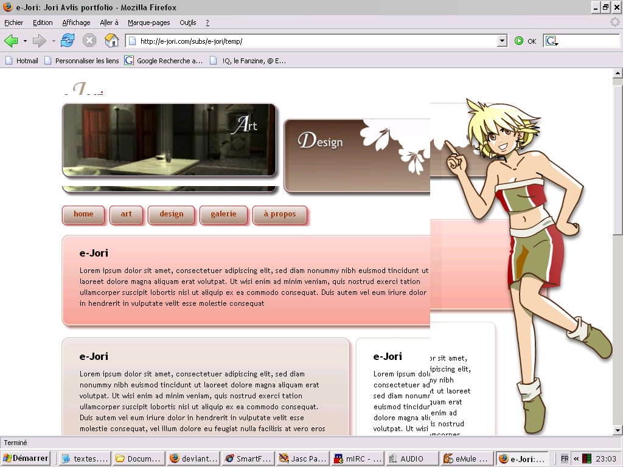
Task: Open the forward history dropdown arrow
Action: pyautogui.click(x=54, y=41)
